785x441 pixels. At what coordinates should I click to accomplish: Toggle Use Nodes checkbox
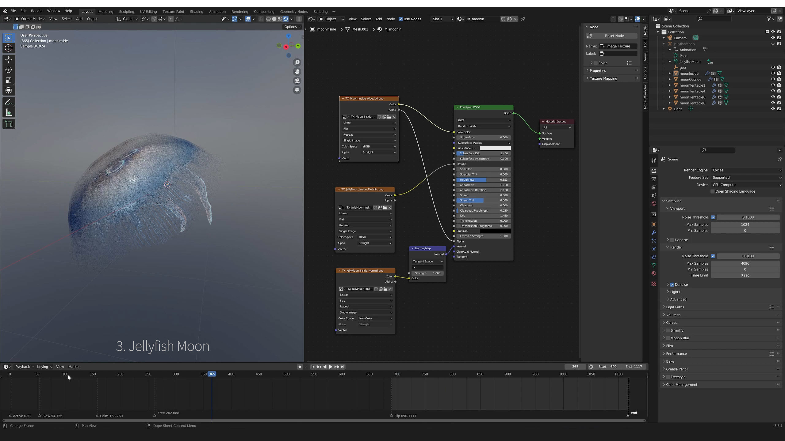tap(400, 19)
